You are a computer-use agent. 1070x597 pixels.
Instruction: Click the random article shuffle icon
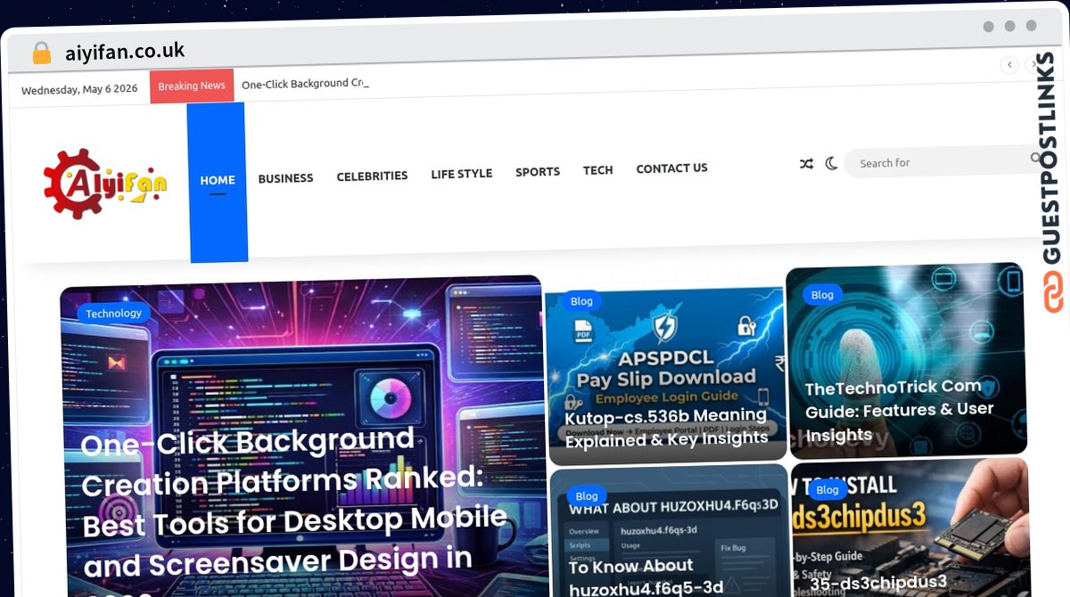click(806, 164)
